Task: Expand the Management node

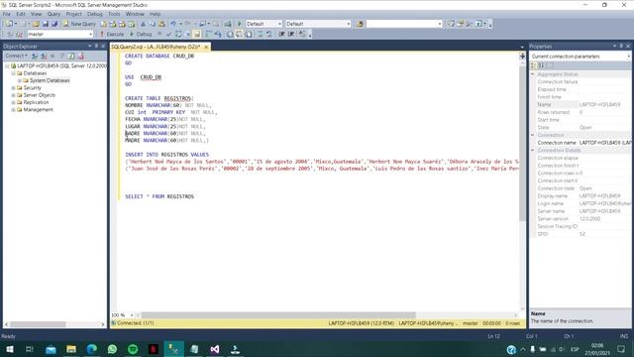Action: click(13, 110)
